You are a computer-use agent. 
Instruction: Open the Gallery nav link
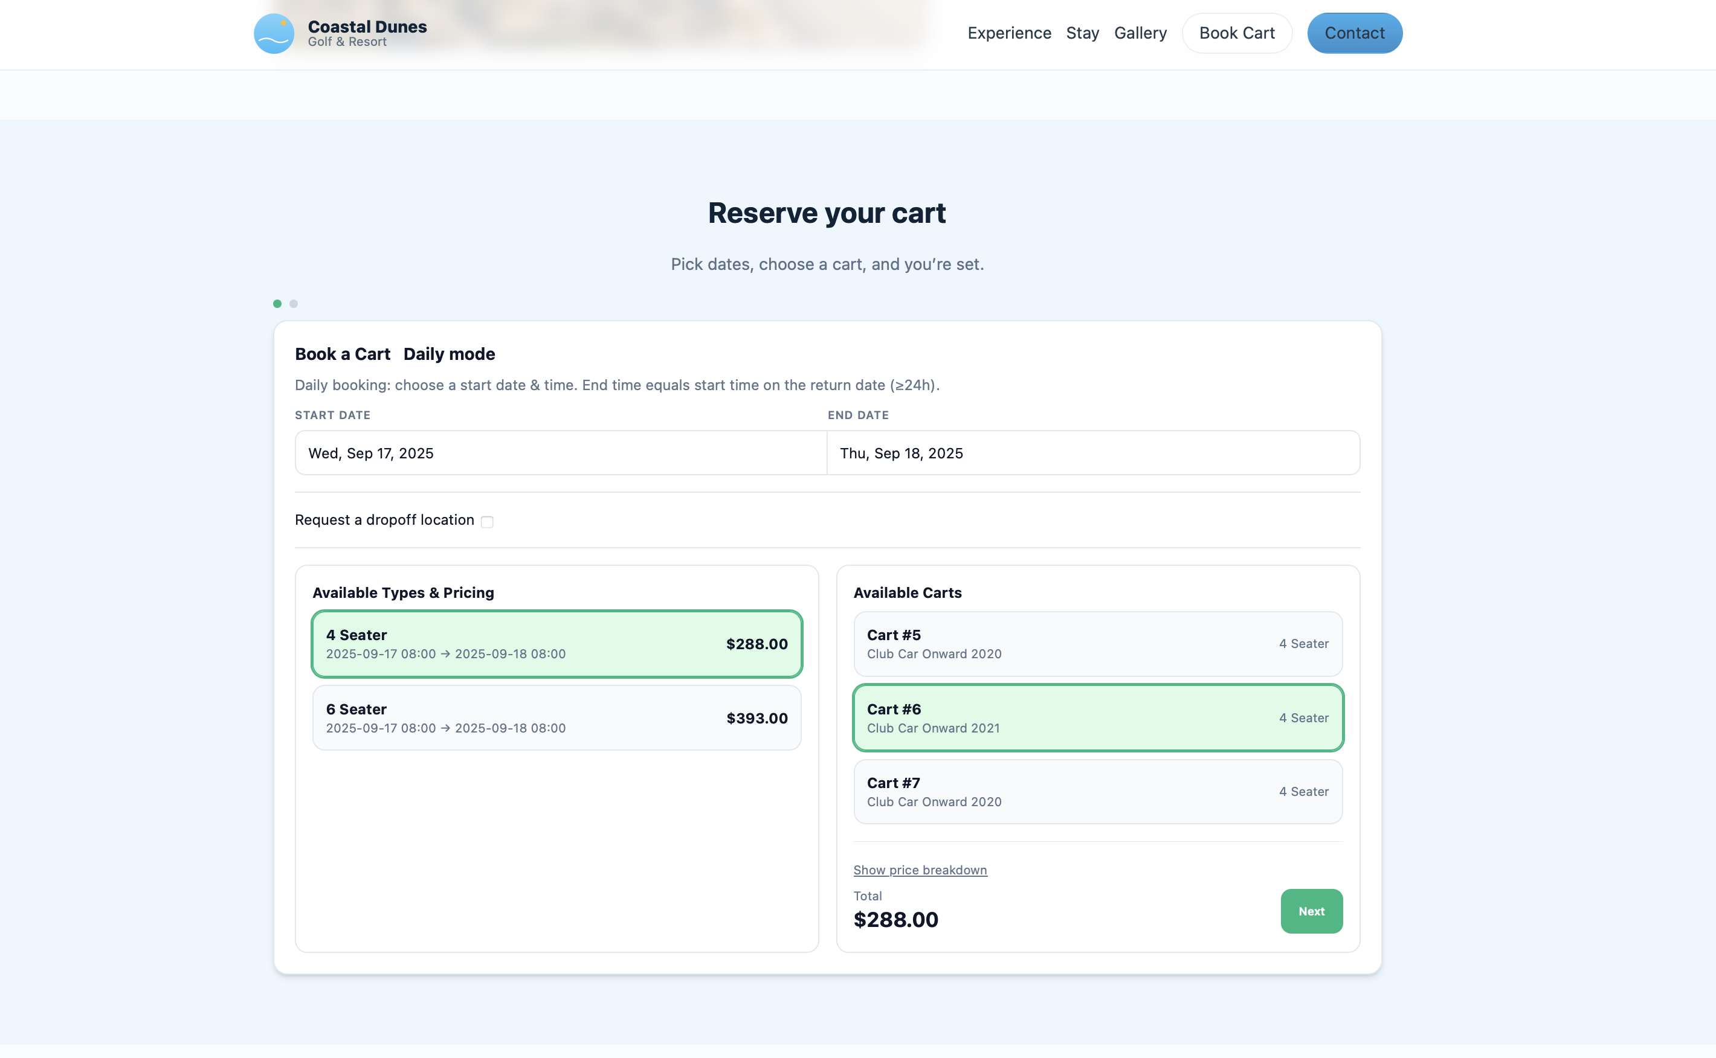[x=1140, y=33]
